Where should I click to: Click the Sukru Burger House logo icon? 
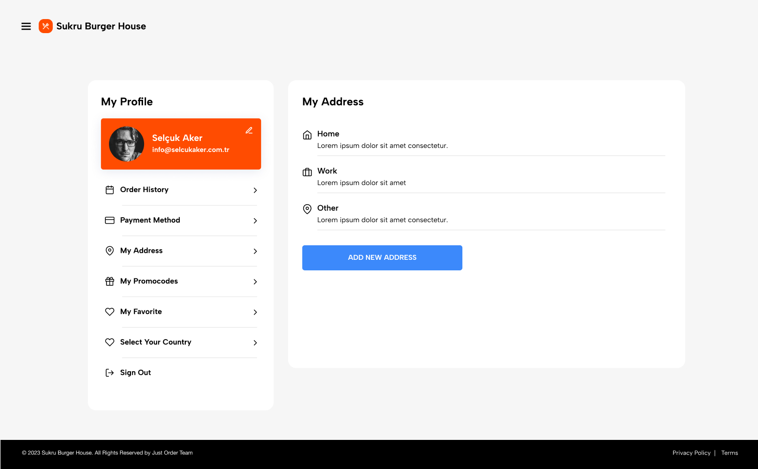(x=46, y=26)
